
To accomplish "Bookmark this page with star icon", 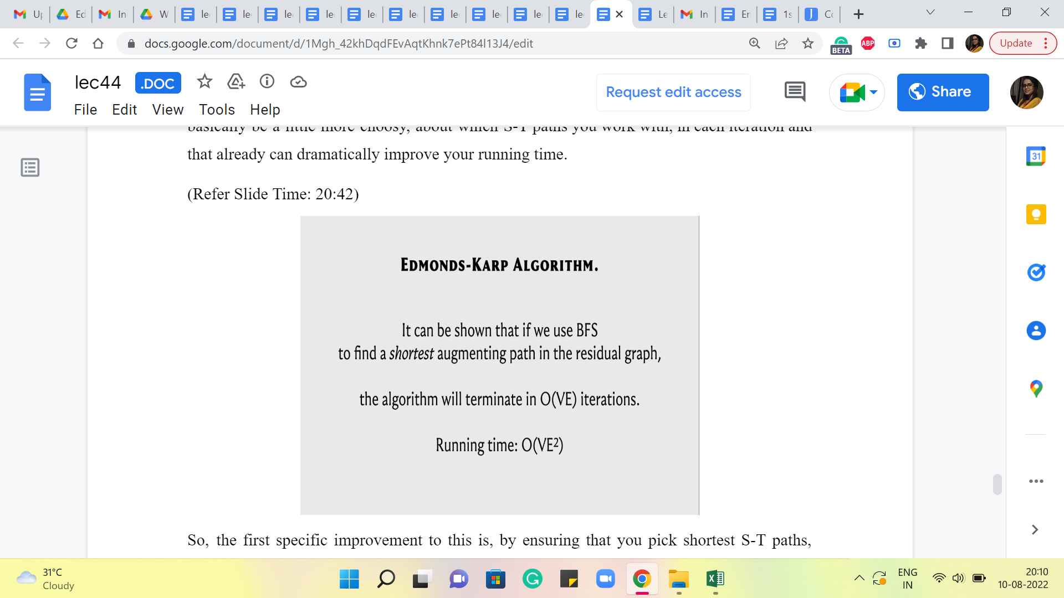I will pyautogui.click(x=808, y=43).
